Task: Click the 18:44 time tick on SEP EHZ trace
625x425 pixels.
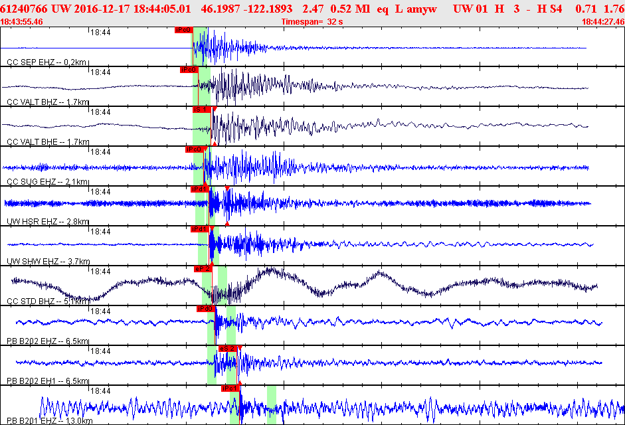Action: [x=100, y=33]
